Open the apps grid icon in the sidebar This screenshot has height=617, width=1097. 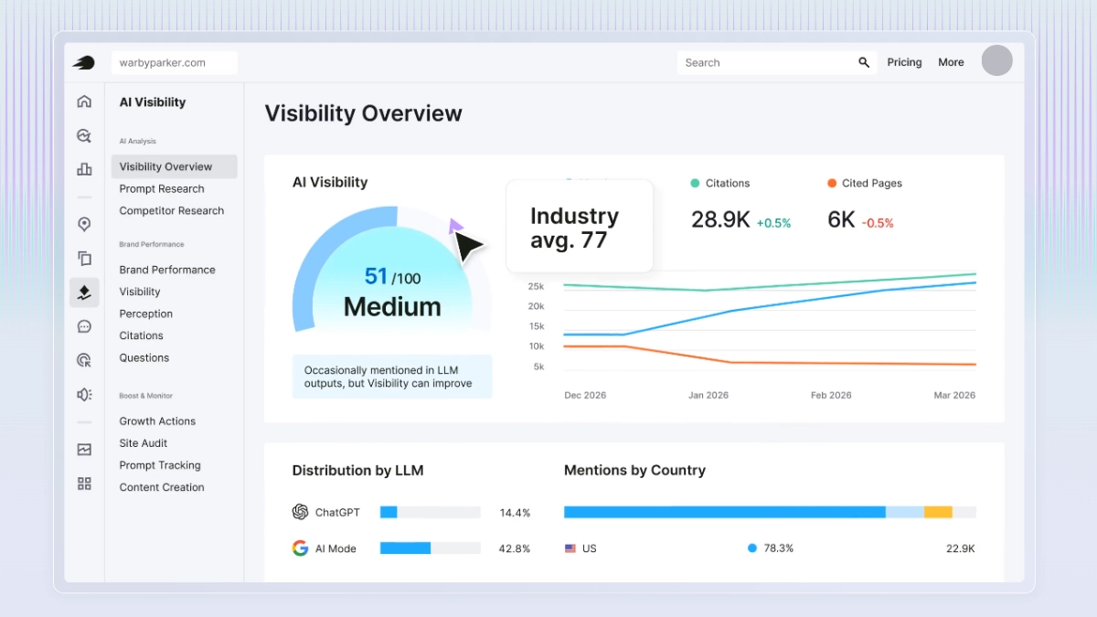pyautogui.click(x=84, y=484)
